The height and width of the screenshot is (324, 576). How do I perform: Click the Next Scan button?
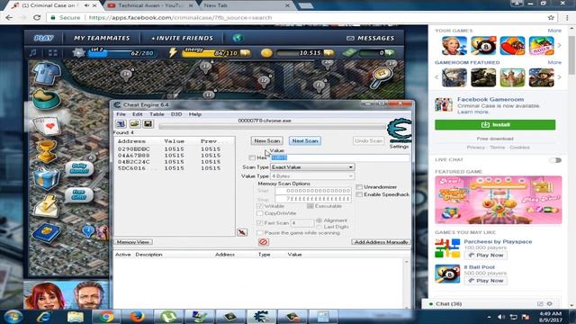tap(305, 140)
